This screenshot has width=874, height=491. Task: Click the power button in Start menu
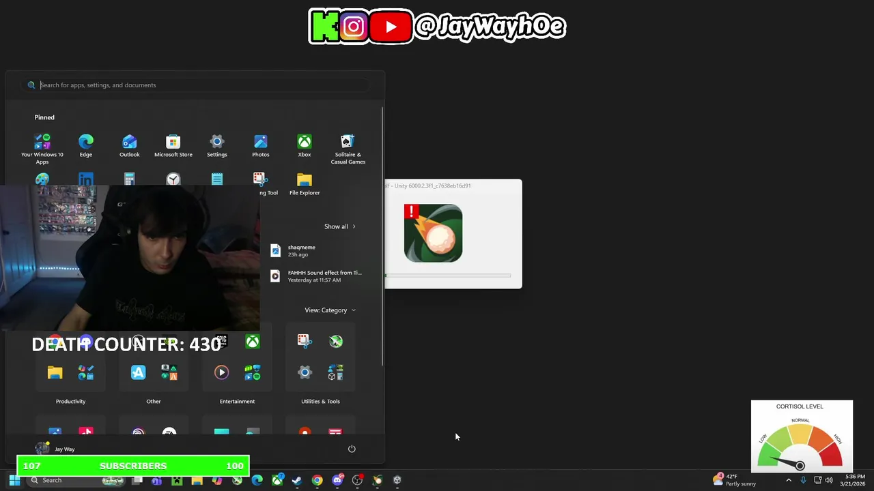[x=352, y=449]
